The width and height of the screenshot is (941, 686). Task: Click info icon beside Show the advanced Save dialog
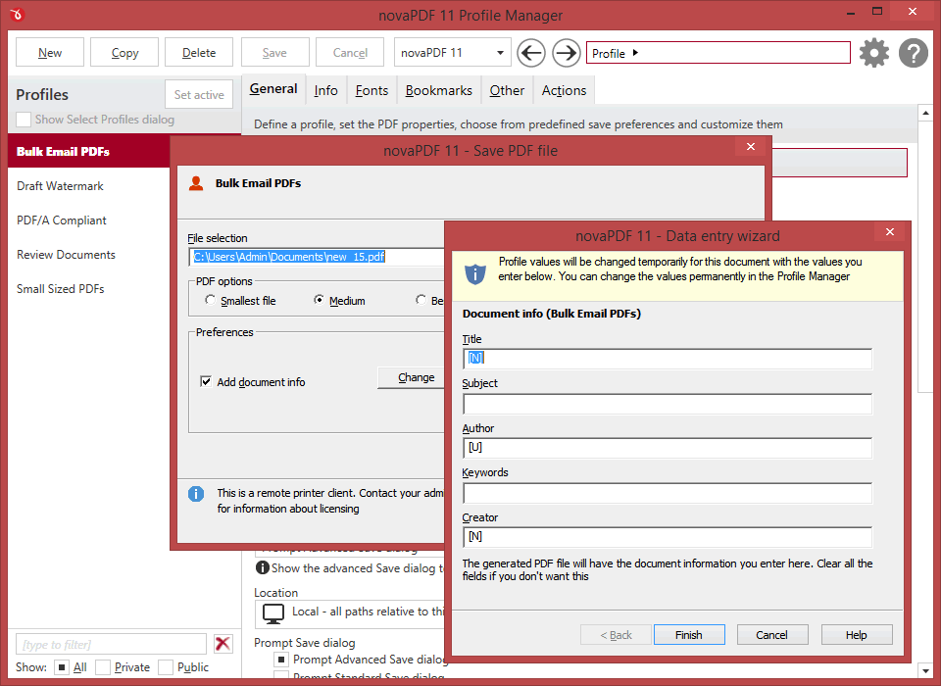(263, 567)
